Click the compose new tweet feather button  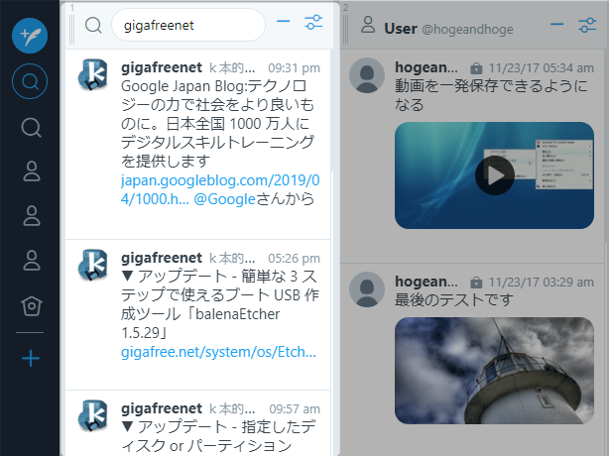[x=30, y=36]
